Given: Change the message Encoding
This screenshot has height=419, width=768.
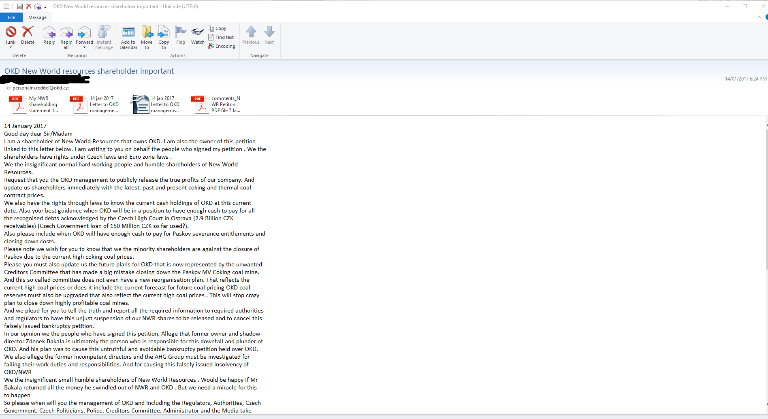Looking at the screenshot, I should [222, 46].
